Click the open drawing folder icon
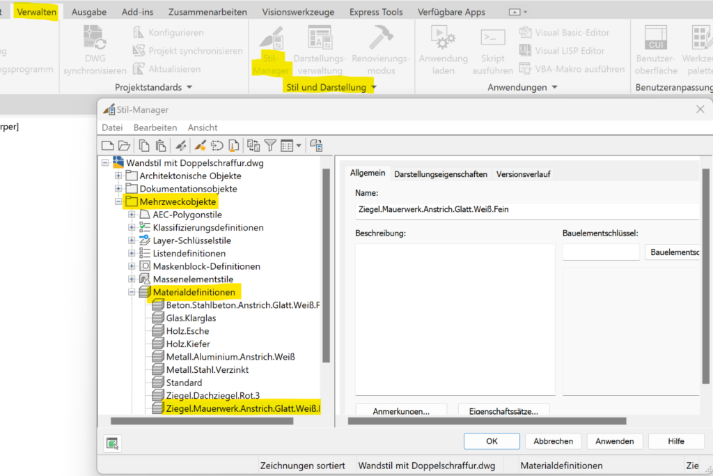The width and height of the screenshot is (713, 476). pos(124,146)
